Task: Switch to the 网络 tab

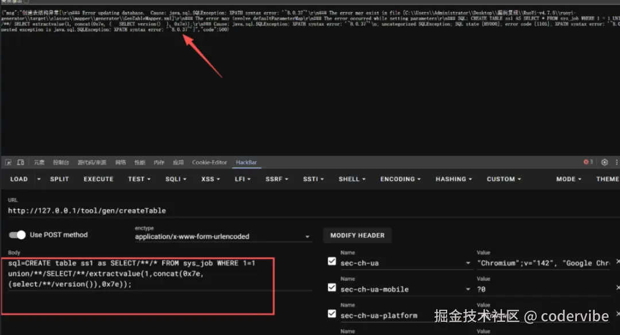Action: pyautogui.click(x=120, y=162)
